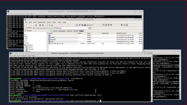
Task: Open new root window toolbar icon
Action: pyautogui.click(x=79, y=25)
